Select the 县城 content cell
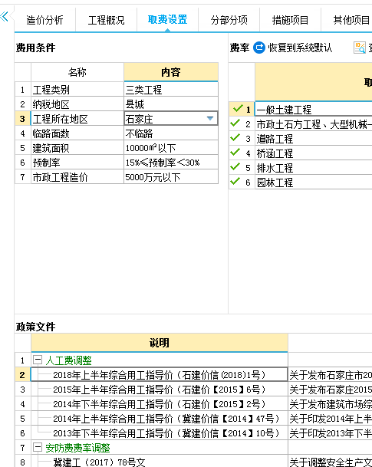The image size is (372, 467). [171, 104]
